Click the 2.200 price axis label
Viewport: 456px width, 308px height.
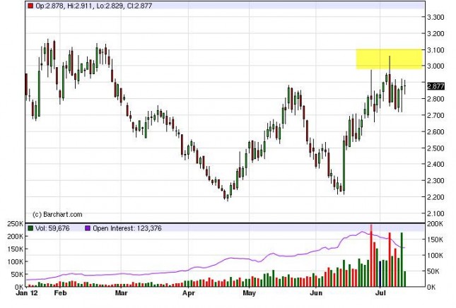[x=435, y=197]
